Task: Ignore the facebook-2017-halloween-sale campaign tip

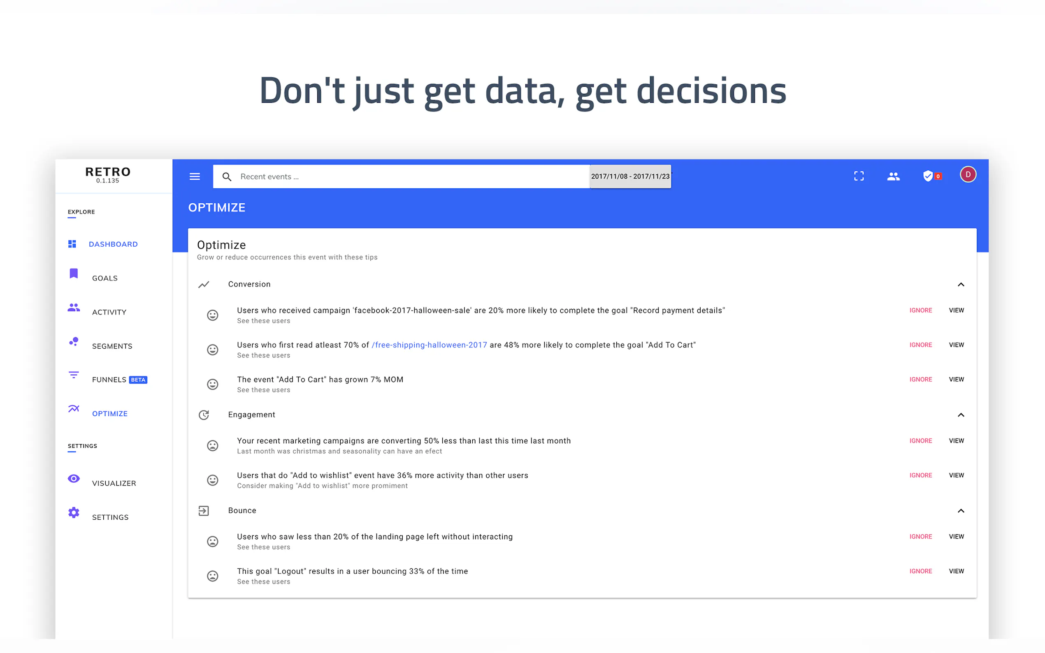Action: [921, 310]
